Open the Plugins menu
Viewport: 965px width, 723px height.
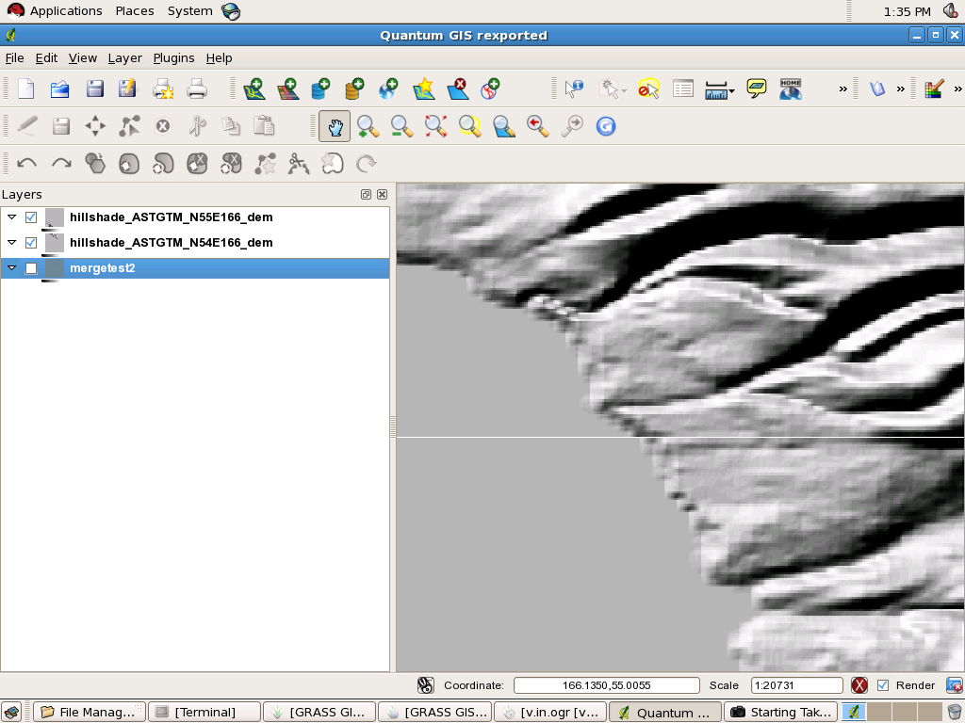(x=173, y=57)
